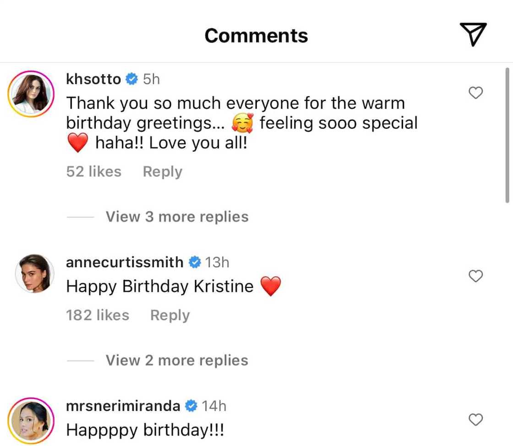Like khsotto's comment with the heart
The image size is (513, 446).
tap(476, 93)
